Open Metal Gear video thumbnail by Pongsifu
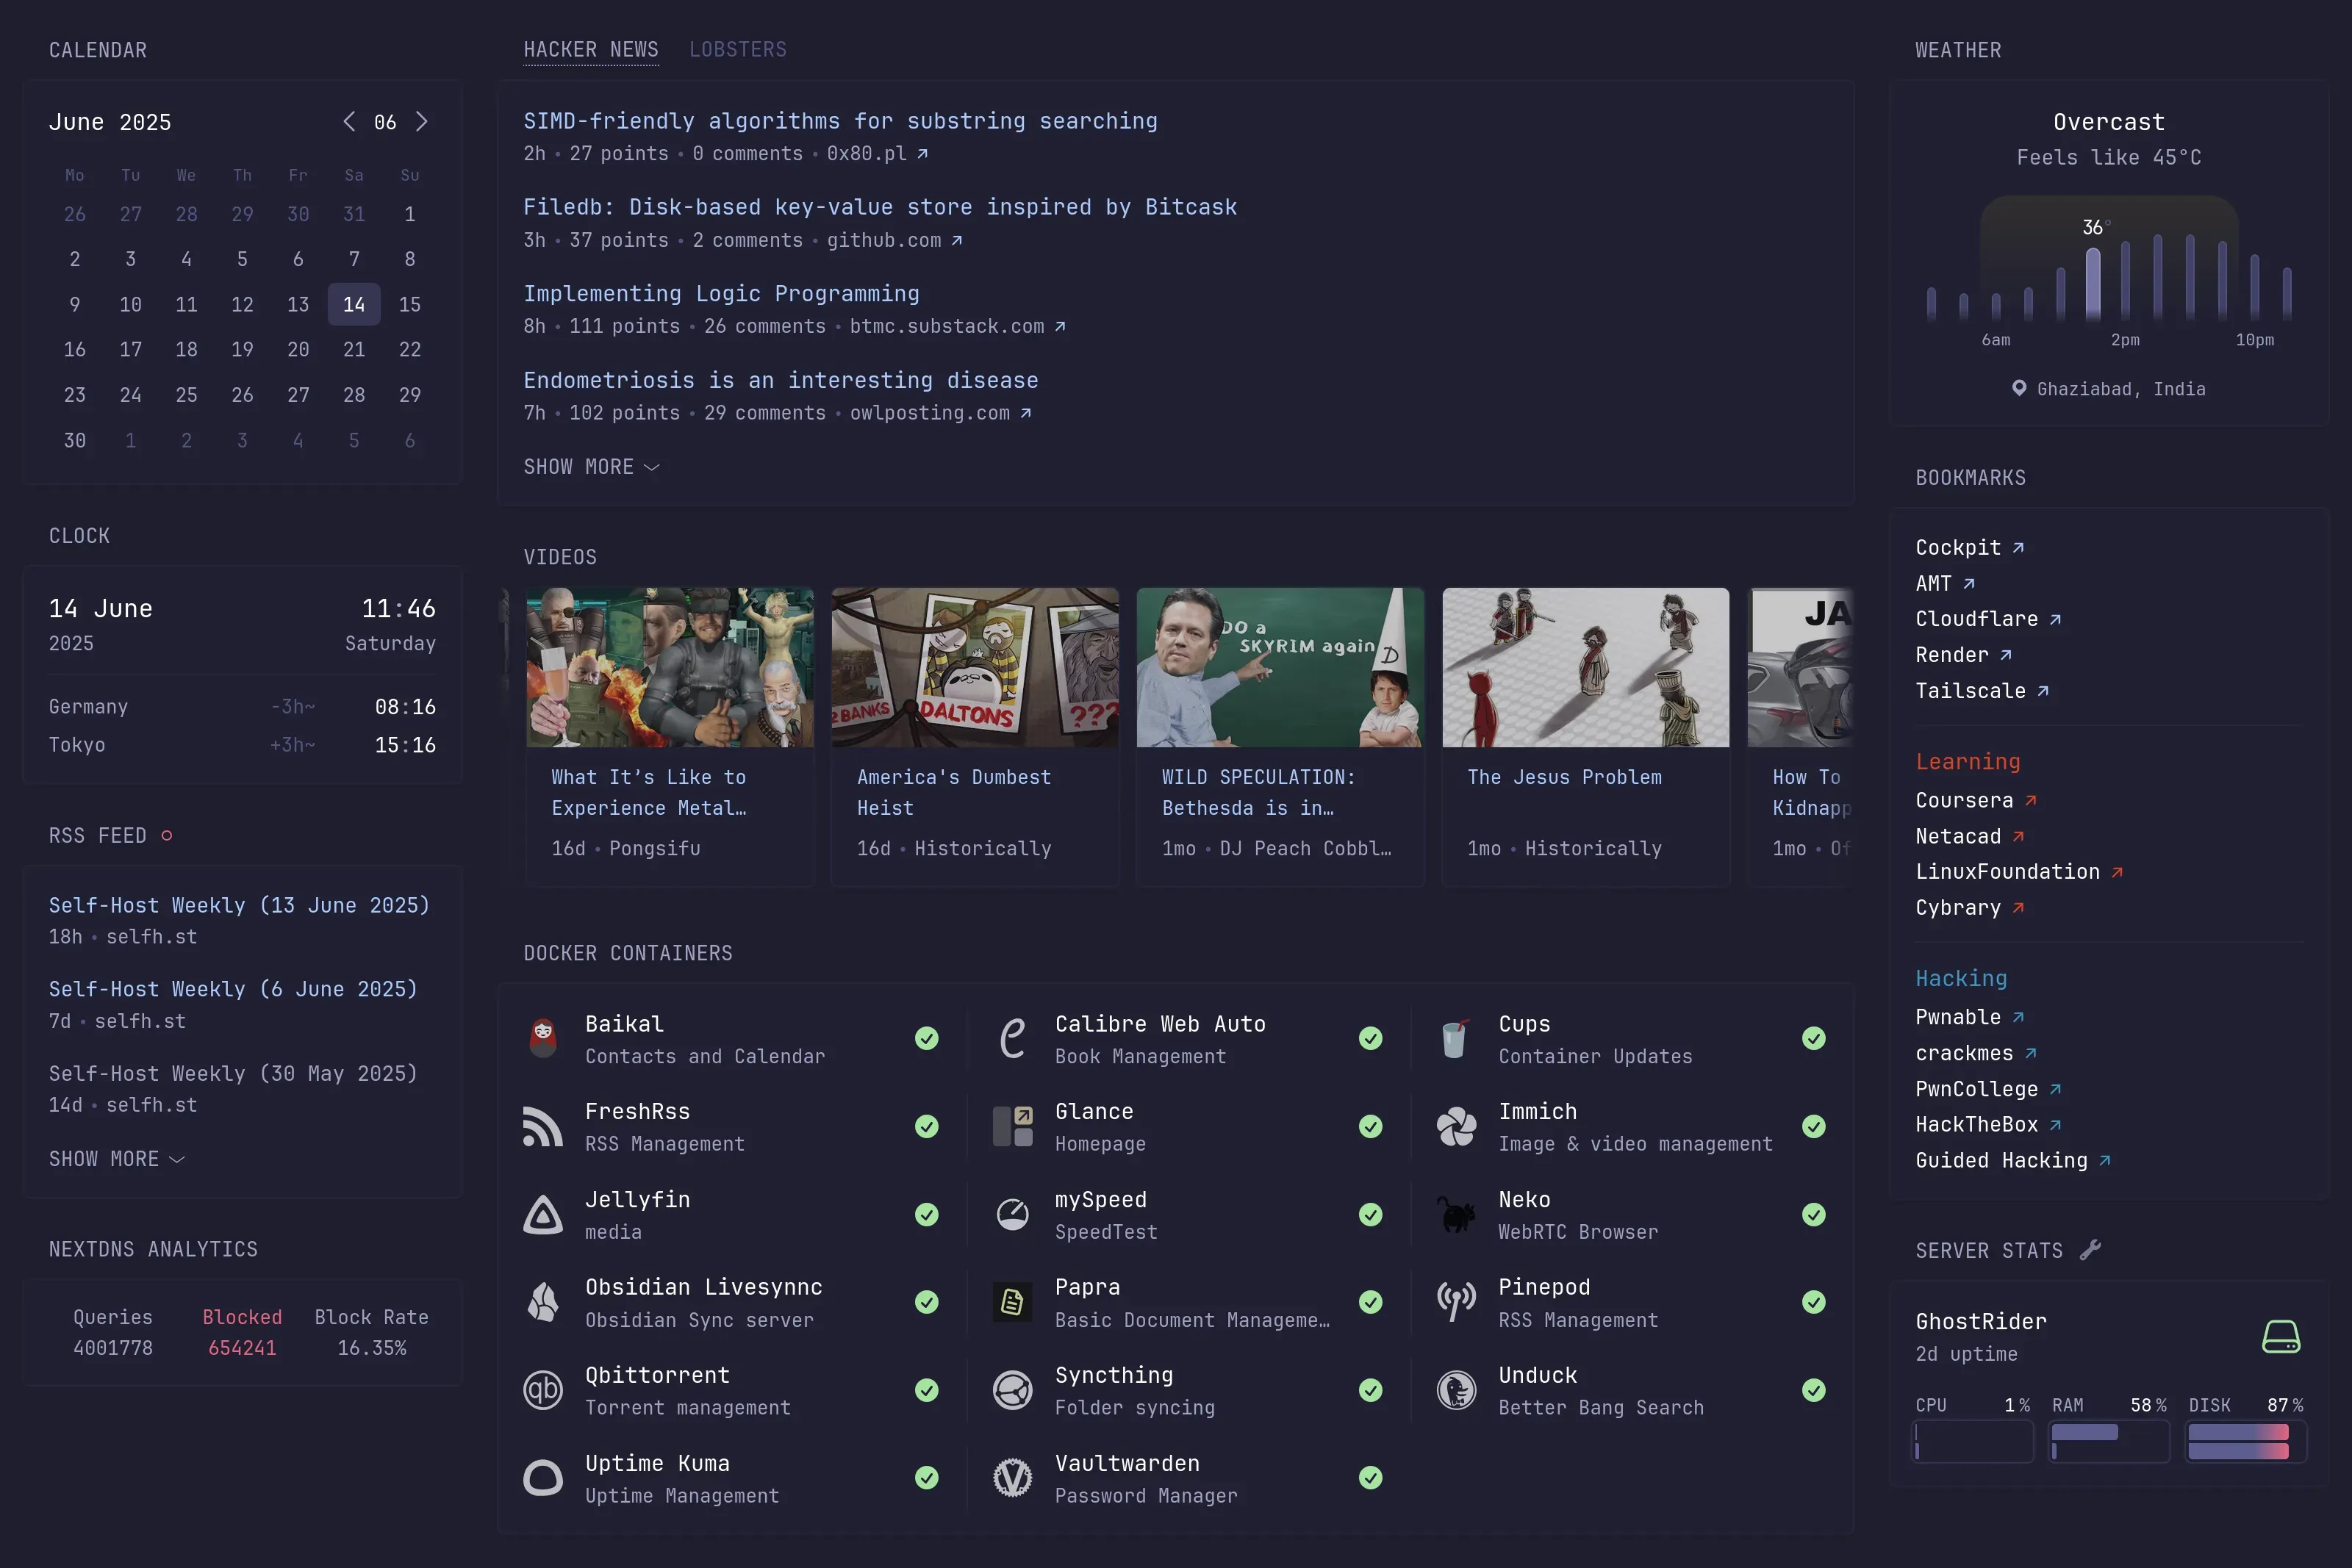Screen dimensions: 2352x1568 point(670,667)
